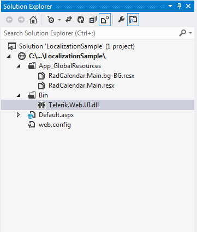Click the RadCalendar.Main.resx file icon
The width and height of the screenshot is (197, 232).
(41, 86)
